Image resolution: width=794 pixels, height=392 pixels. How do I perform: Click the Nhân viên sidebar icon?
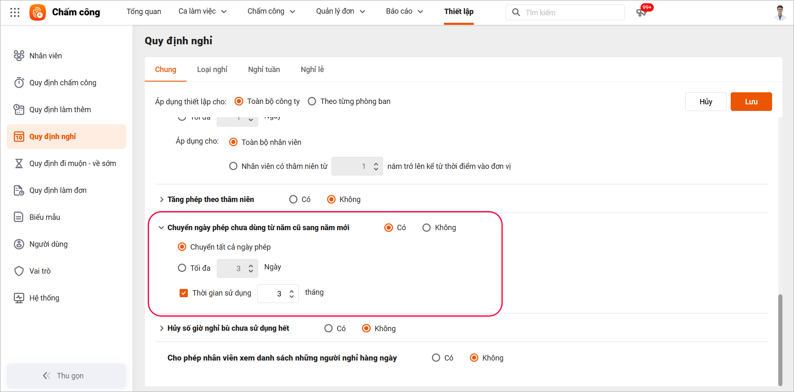point(19,55)
